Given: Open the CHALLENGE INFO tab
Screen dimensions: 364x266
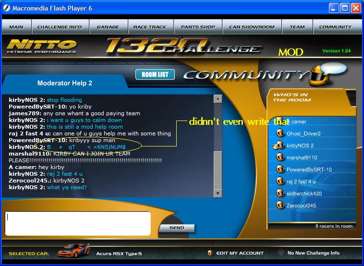Looking at the screenshot, I should pyautogui.click(x=60, y=27).
